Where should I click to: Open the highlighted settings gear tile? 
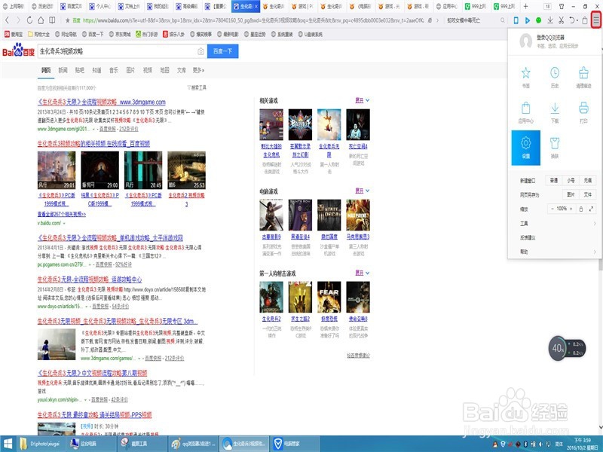525,148
